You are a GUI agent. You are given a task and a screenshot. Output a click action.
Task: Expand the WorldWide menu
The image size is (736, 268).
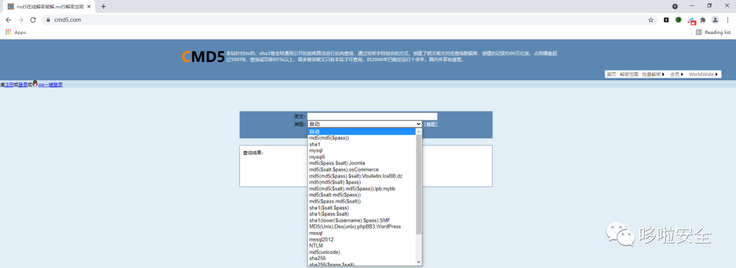coord(703,75)
